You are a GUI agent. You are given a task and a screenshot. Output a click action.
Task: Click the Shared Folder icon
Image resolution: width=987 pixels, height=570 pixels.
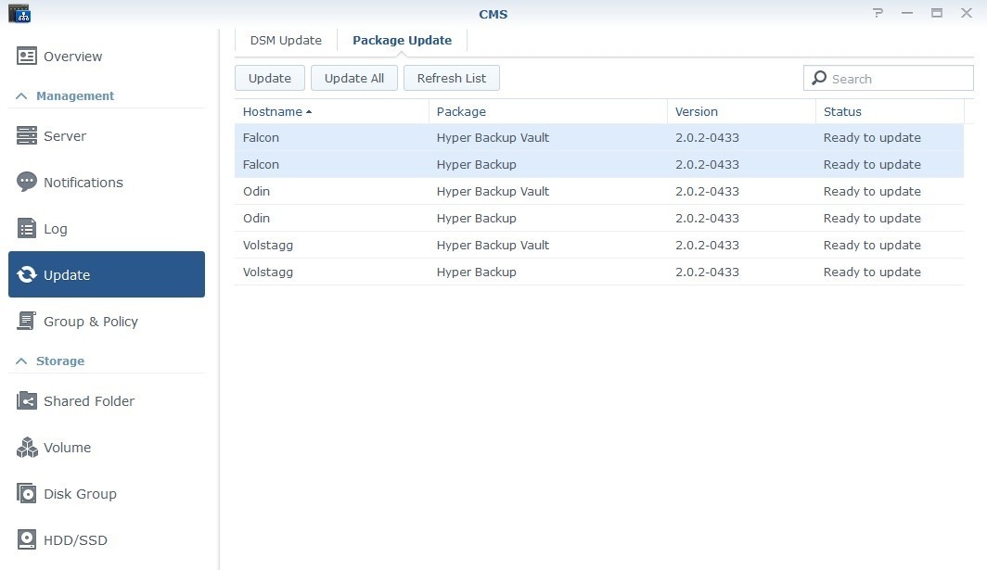(26, 400)
